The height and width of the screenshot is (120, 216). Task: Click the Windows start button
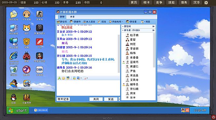tap(18, 110)
